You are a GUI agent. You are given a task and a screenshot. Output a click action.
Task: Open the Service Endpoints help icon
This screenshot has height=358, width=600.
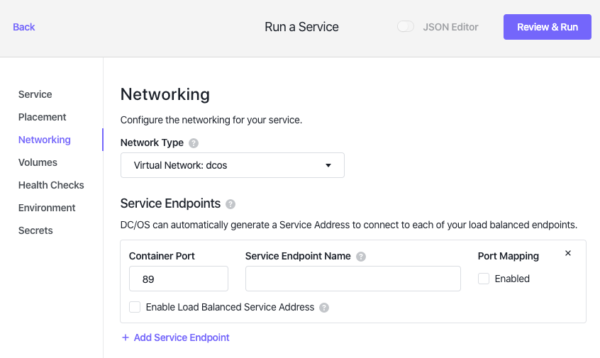[230, 204]
